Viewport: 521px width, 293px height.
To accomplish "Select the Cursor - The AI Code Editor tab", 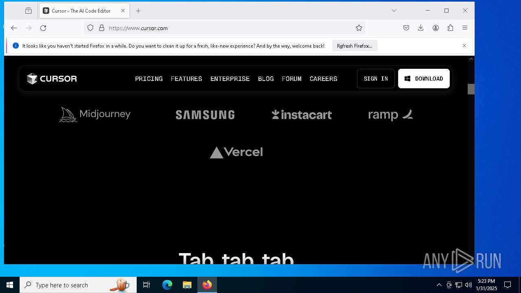I will point(84,11).
